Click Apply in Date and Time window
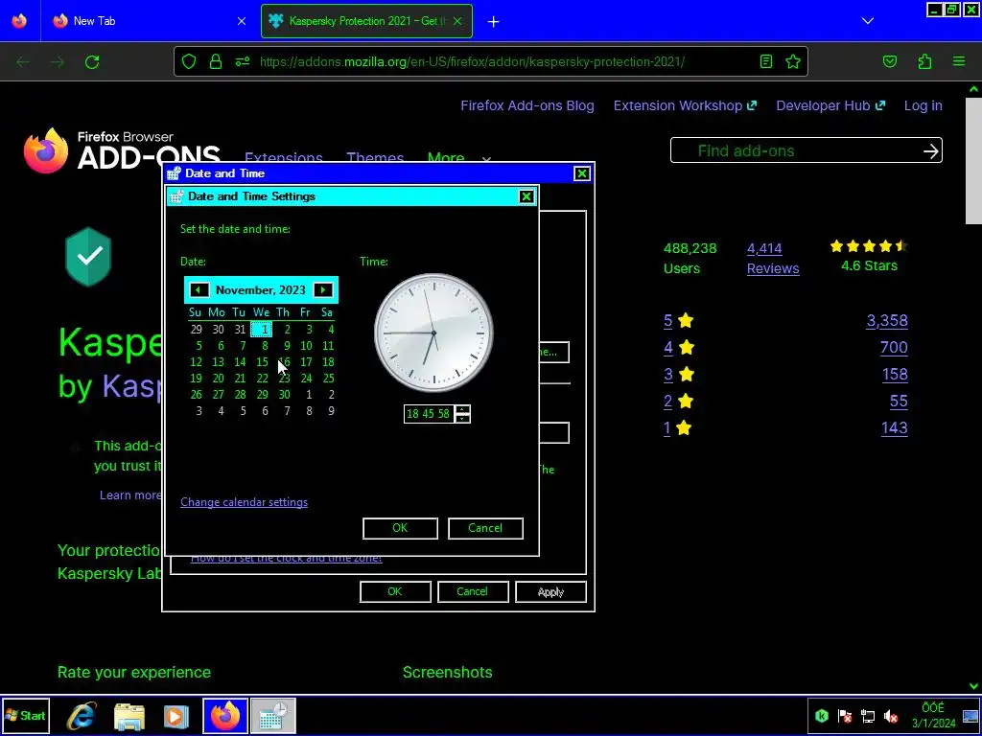This screenshot has width=982, height=736. [550, 591]
